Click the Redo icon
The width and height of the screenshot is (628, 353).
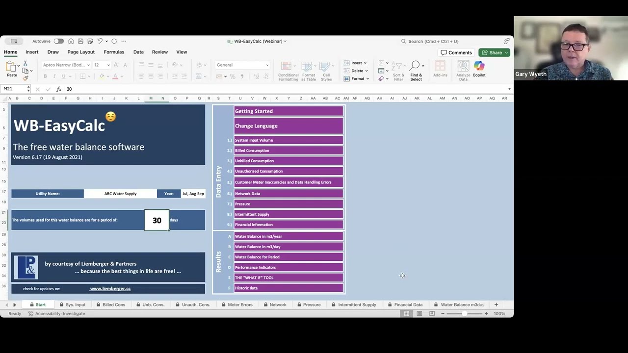click(x=114, y=41)
